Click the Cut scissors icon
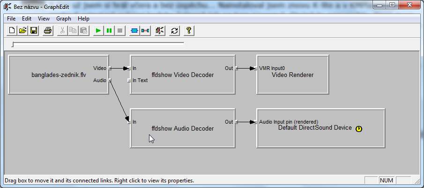The image size is (424, 188). (62, 30)
